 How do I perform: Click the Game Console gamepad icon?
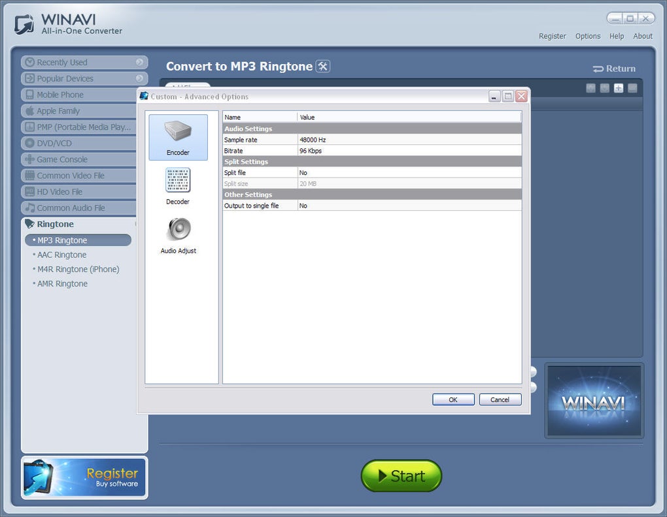(x=29, y=159)
